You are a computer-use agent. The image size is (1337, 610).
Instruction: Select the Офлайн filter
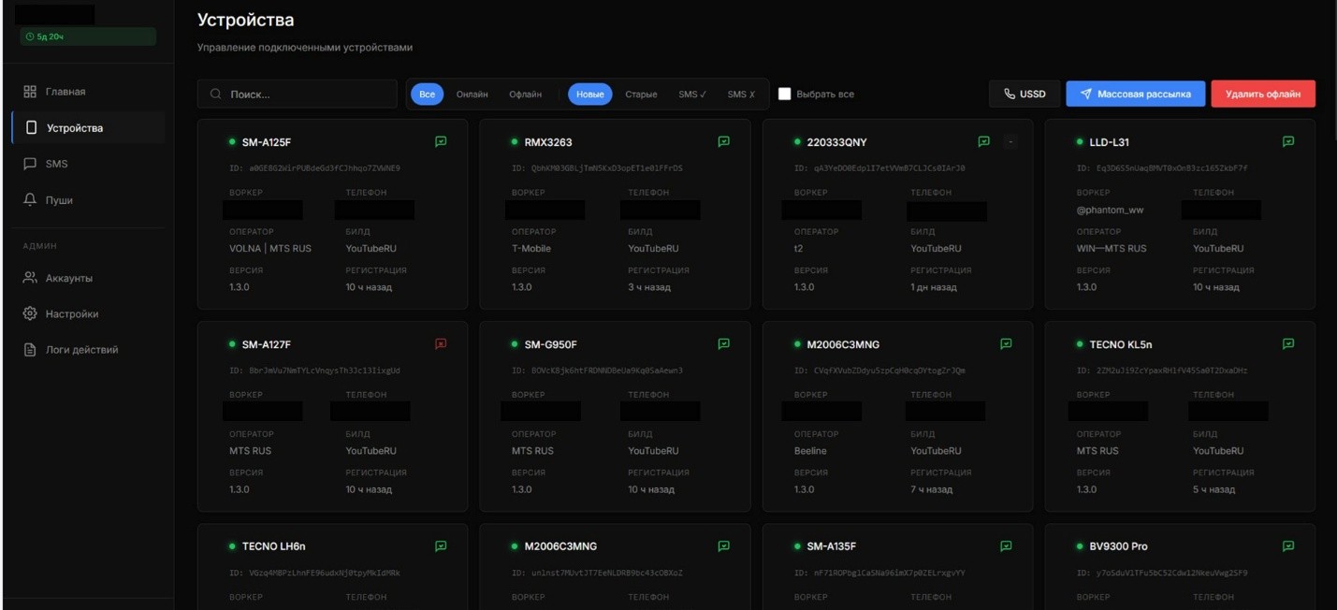pos(525,94)
